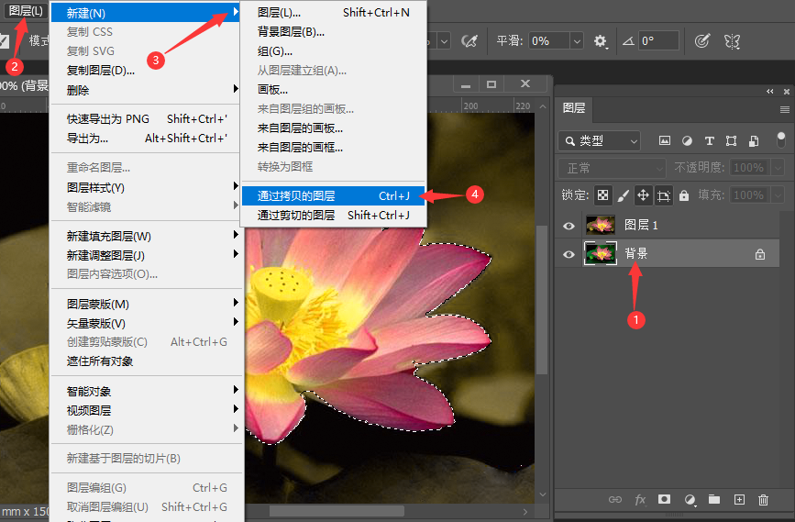Open the 平滑 percentage dropdown arrow
This screenshot has height=522, width=795.
coord(577,41)
